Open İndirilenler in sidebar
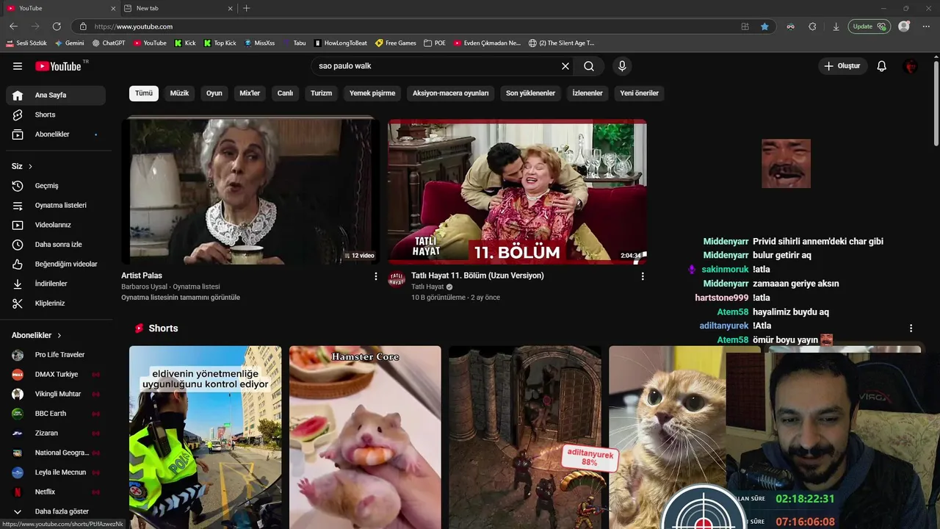This screenshot has height=529, width=940. click(x=56, y=284)
